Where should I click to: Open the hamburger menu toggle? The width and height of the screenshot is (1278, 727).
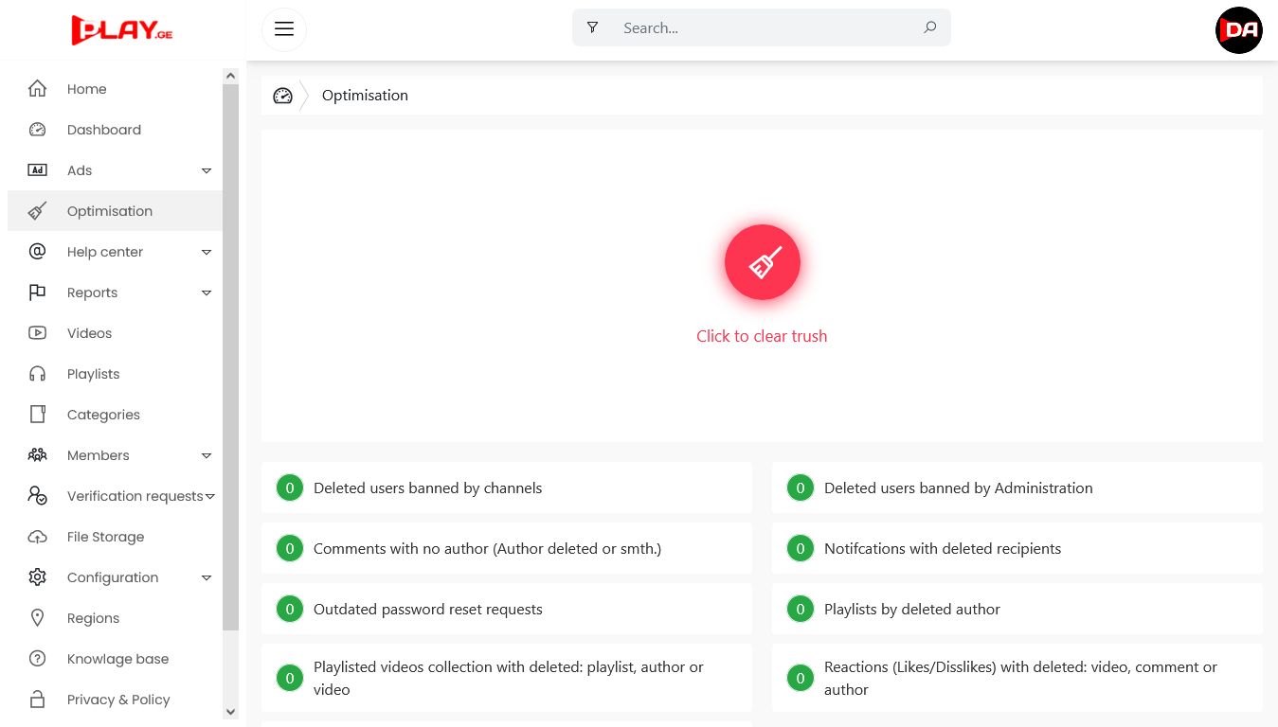[284, 28]
